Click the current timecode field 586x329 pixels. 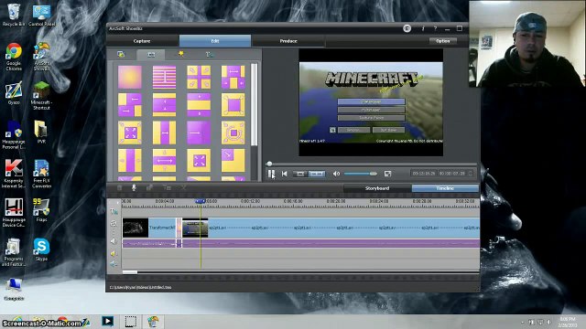[424, 174]
